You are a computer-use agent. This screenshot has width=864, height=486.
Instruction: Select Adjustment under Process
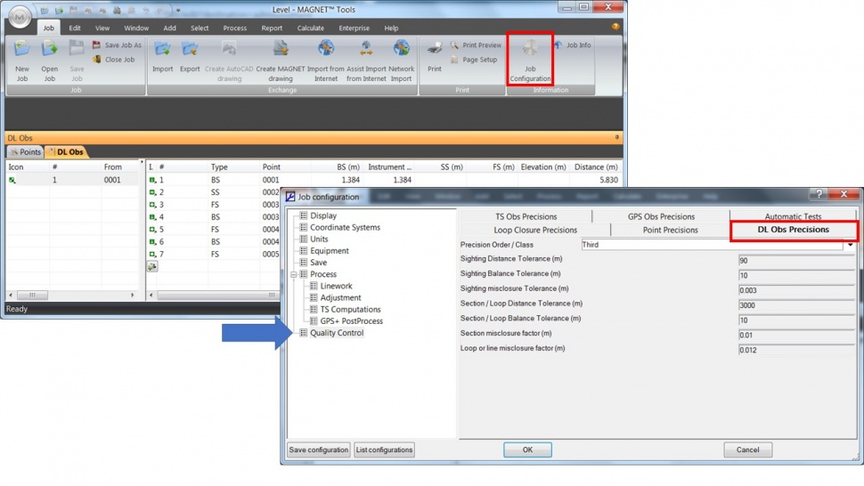pos(340,298)
